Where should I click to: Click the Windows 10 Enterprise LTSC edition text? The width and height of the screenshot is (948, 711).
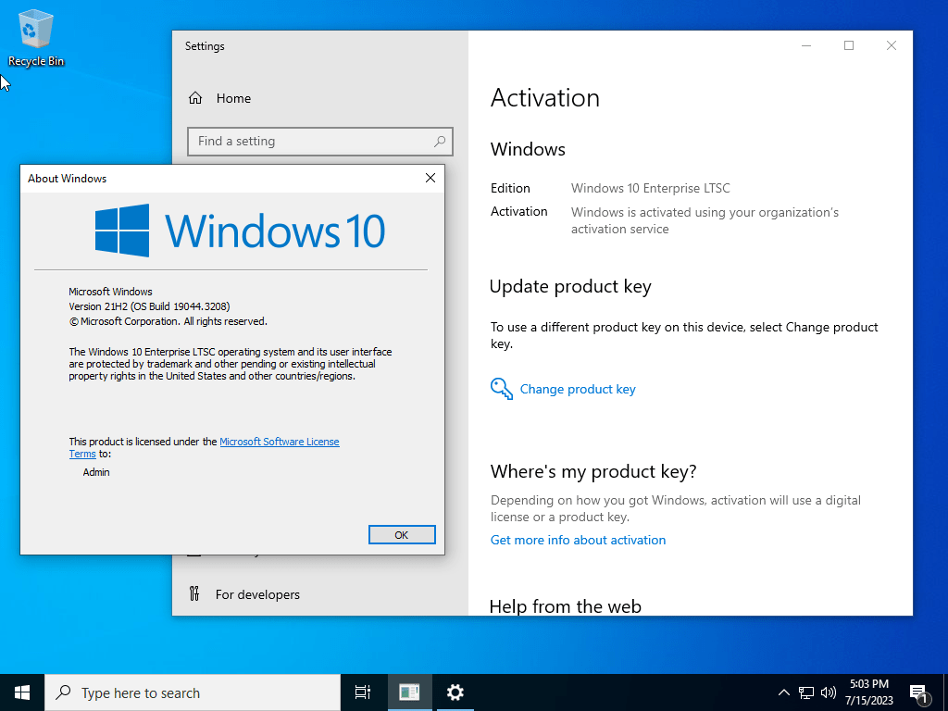651,188
